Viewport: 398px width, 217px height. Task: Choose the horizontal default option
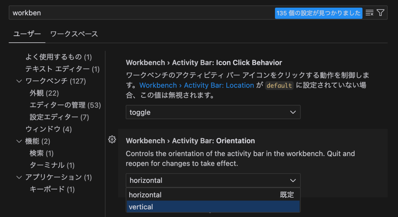pyautogui.click(x=213, y=195)
